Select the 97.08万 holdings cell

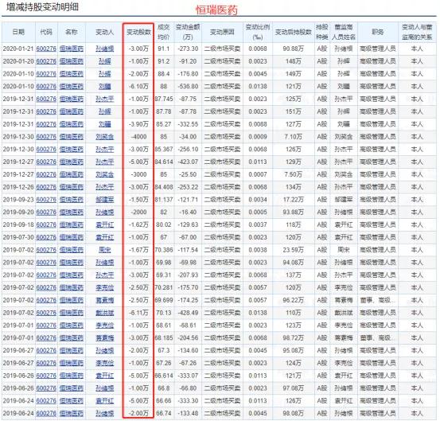294,388
